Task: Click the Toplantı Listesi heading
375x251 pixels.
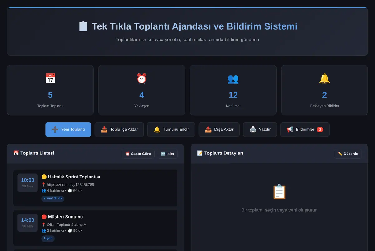Action: tap(34, 153)
